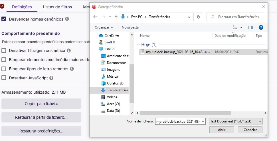Viewport: 277px width, 141px height.
Task: Click the Data (D:) drive icon
Action: [103, 111]
